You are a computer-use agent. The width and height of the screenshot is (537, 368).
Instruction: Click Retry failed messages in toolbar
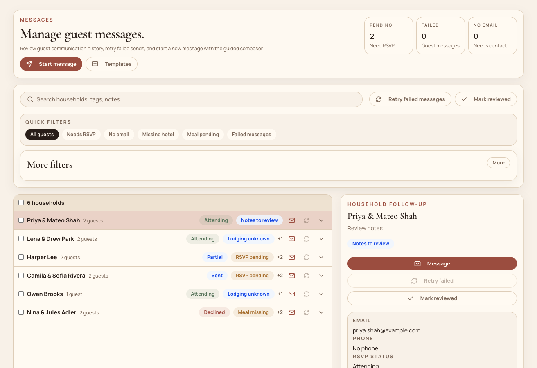pyautogui.click(x=410, y=99)
